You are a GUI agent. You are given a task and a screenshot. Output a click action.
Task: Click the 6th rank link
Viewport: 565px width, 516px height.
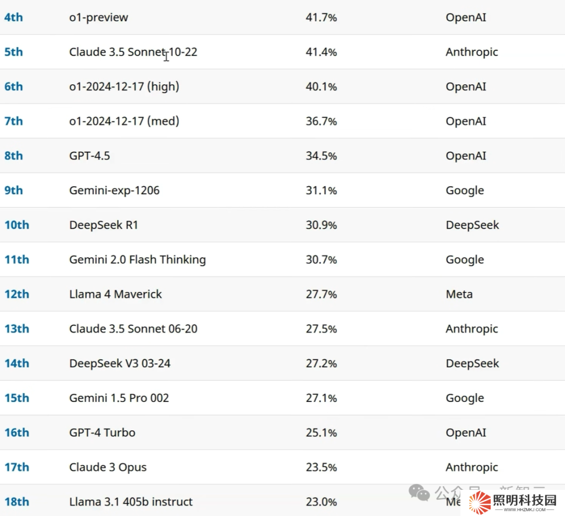[x=14, y=86]
